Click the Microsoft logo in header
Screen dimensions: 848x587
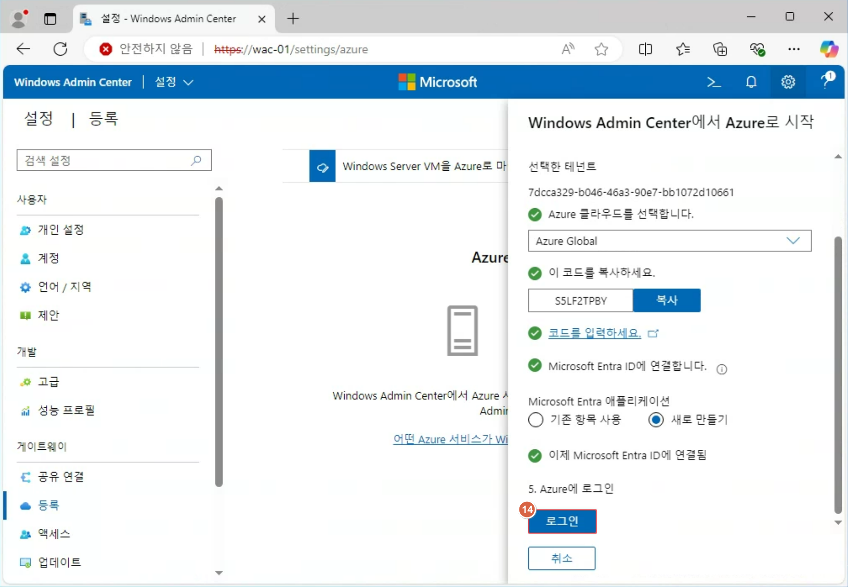[437, 82]
